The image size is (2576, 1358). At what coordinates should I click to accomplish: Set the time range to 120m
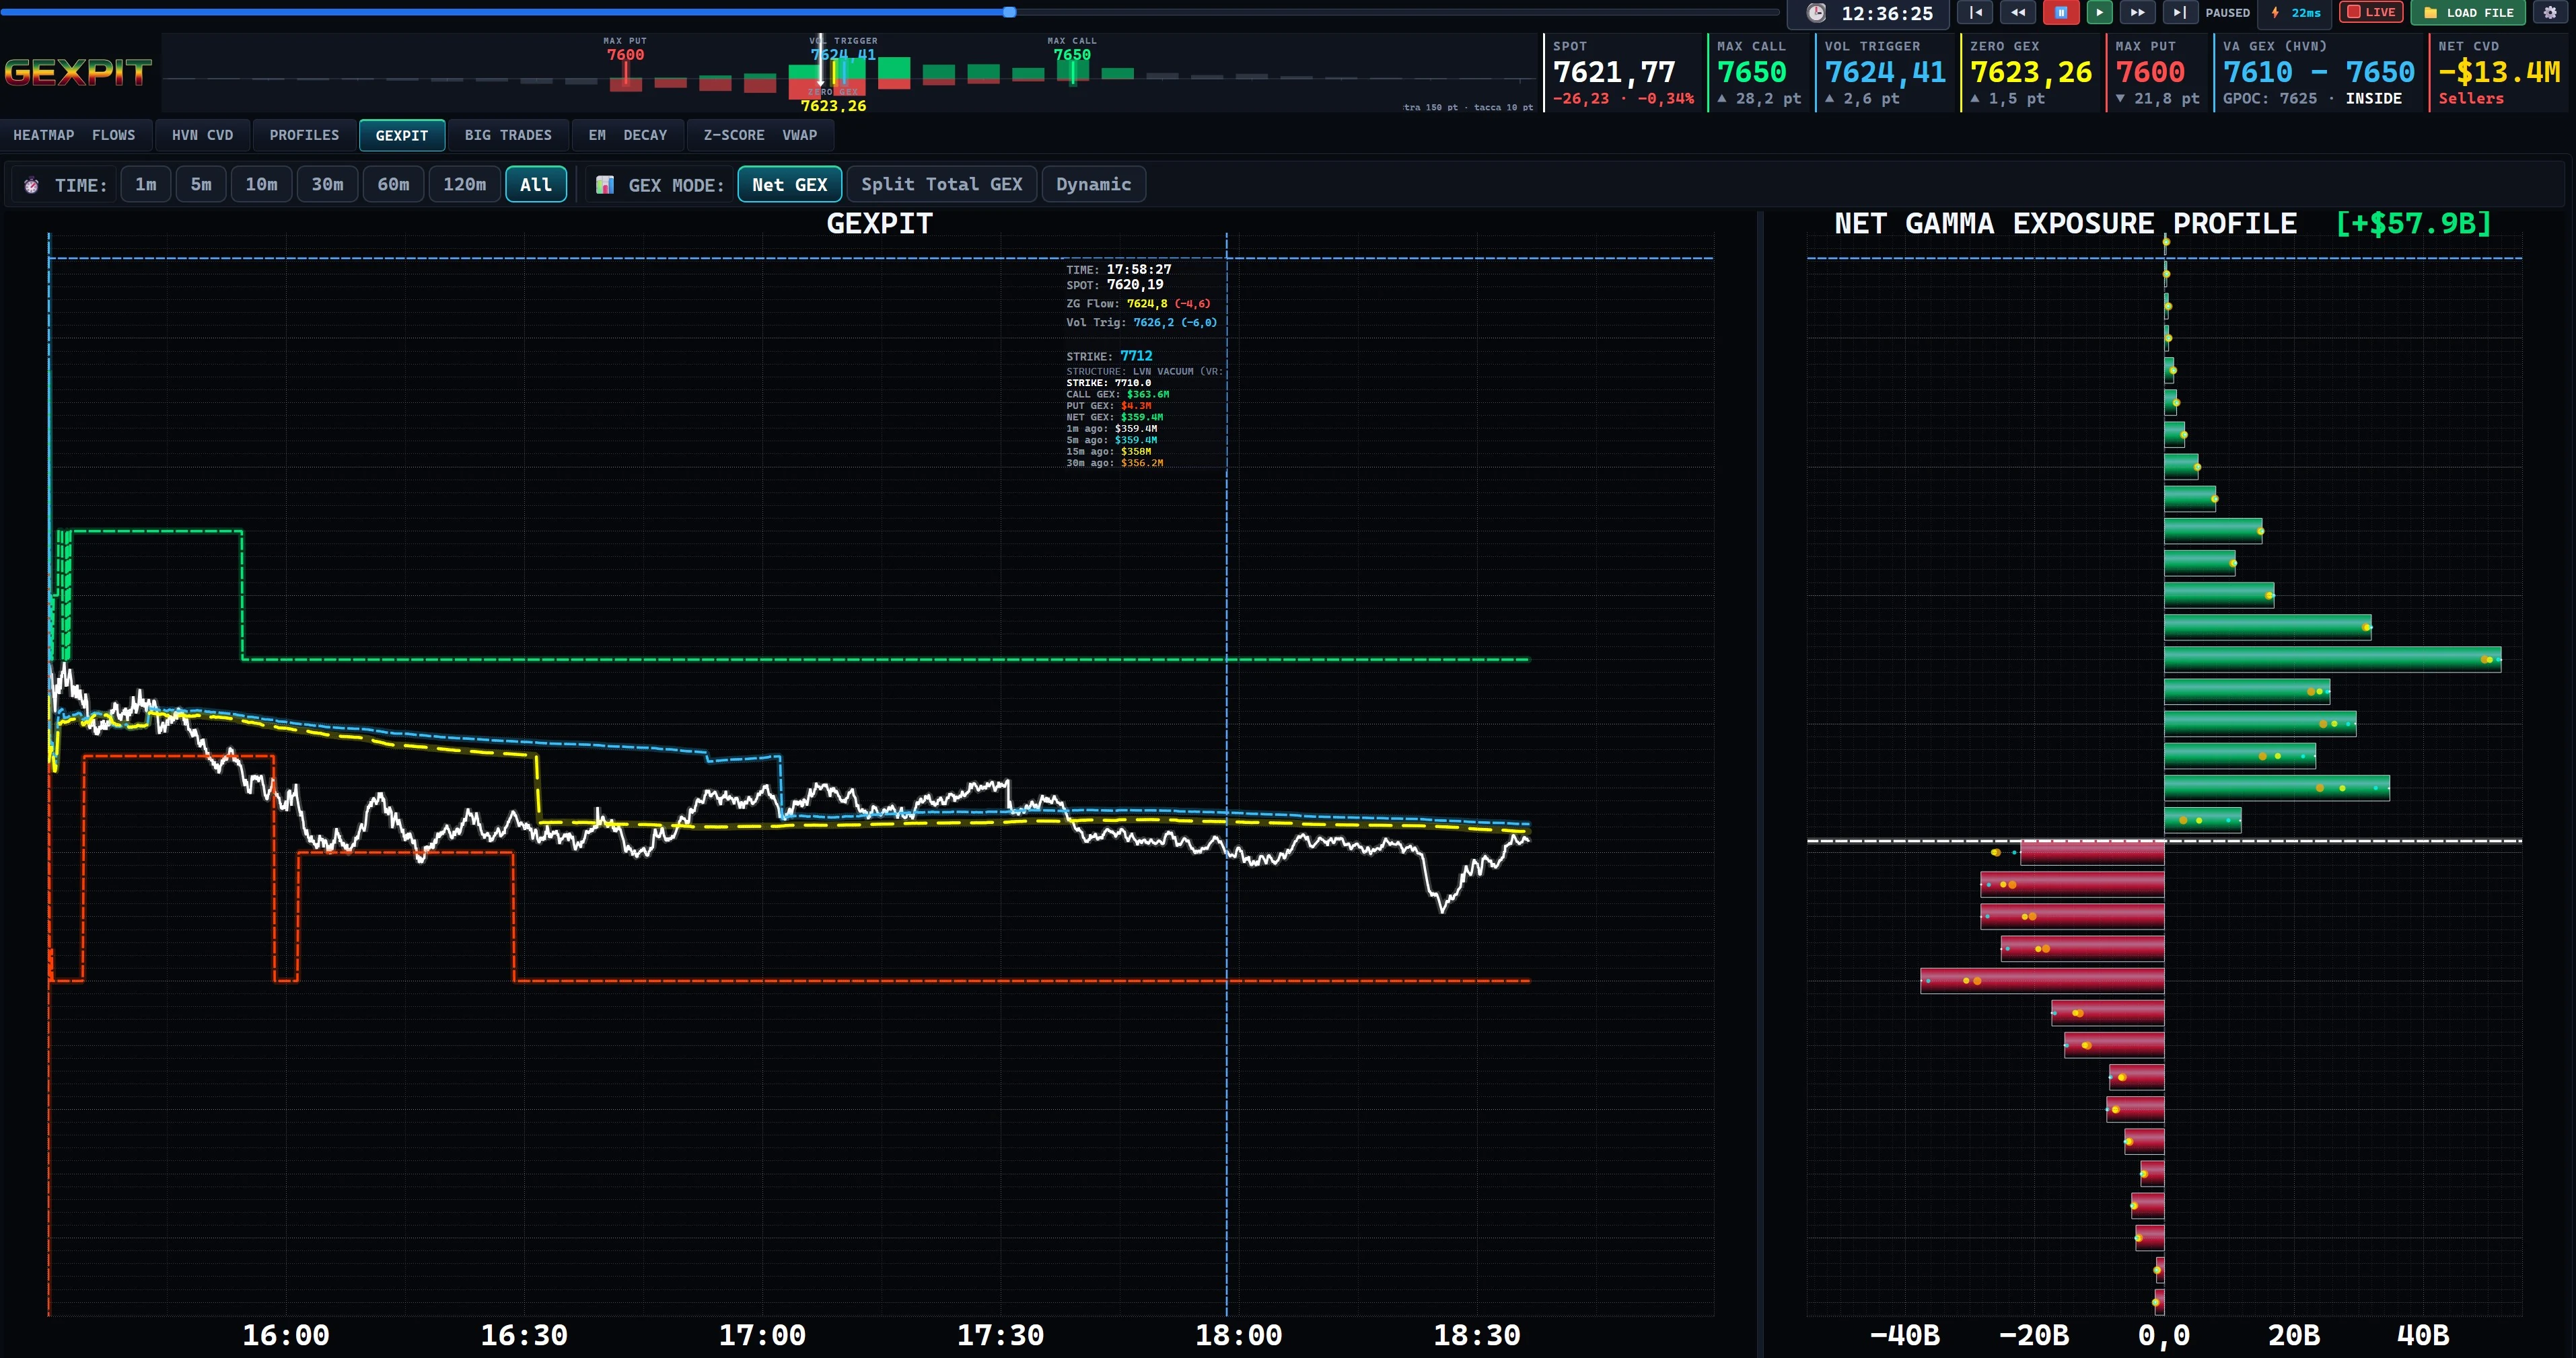pyautogui.click(x=465, y=185)
